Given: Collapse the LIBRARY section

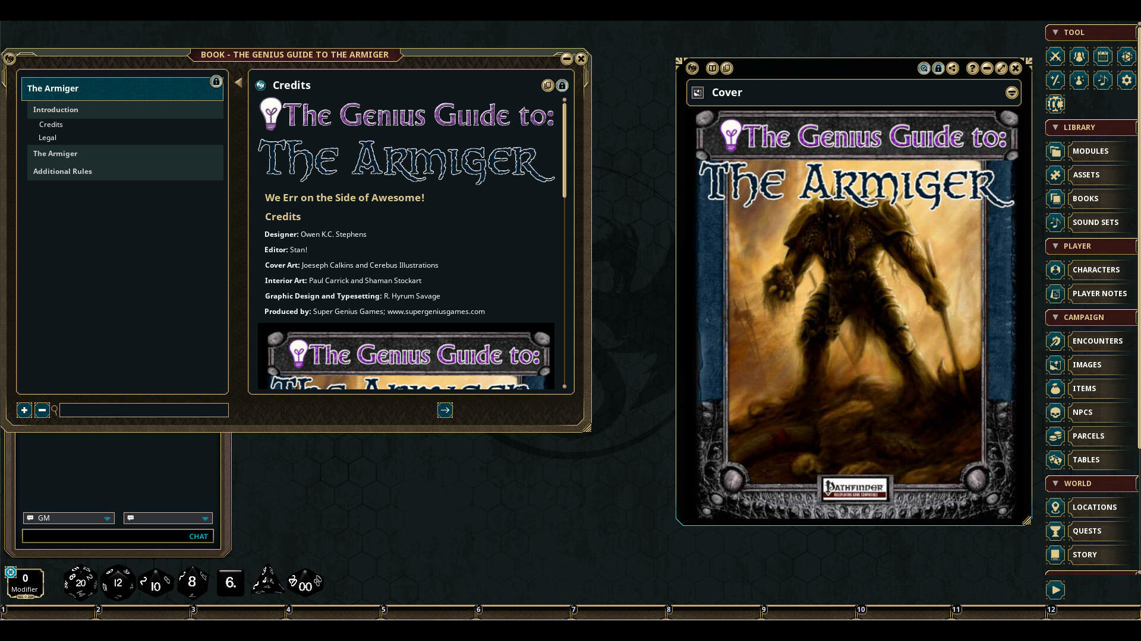Looking at the screenshot, I should click(1055, 127).
